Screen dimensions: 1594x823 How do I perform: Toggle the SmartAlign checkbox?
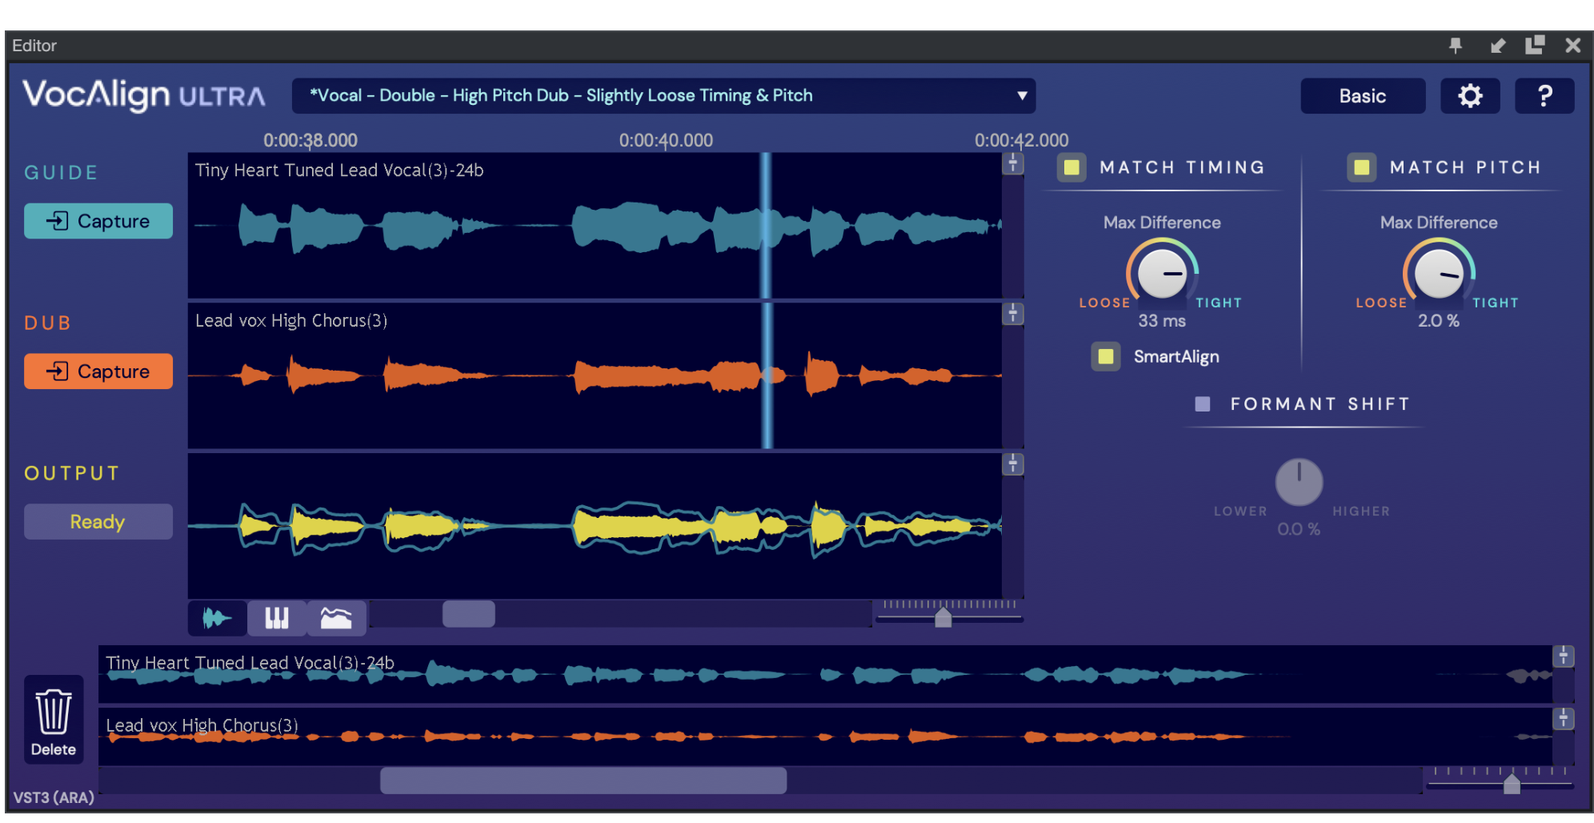tap(1106, 356)
